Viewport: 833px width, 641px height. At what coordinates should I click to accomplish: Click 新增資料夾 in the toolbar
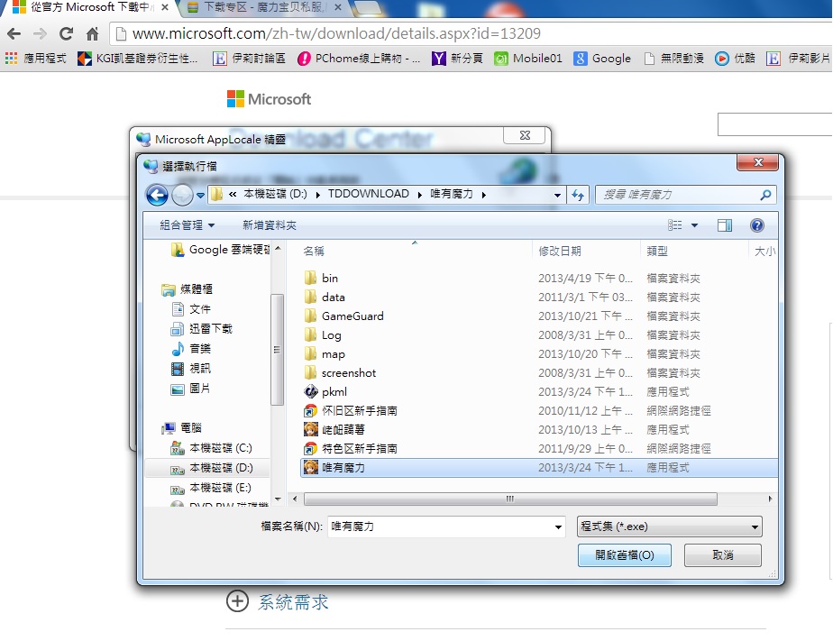tap(269, 225)
